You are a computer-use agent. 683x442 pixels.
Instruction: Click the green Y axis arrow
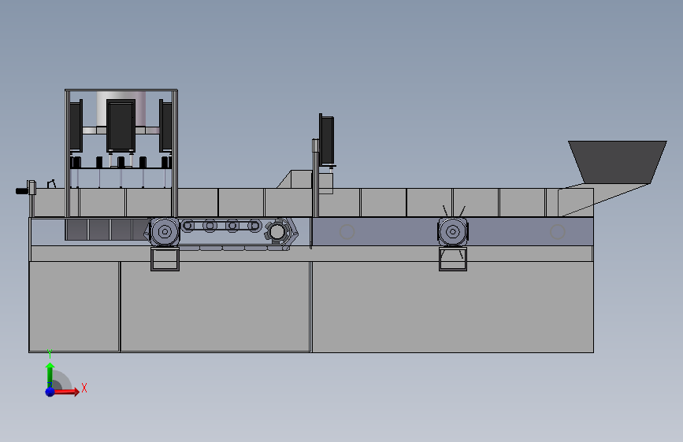coord(50,374)
